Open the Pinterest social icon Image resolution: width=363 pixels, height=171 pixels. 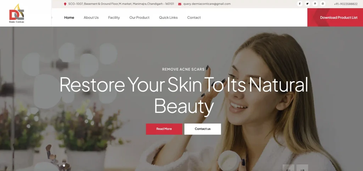tap(315, 4)
